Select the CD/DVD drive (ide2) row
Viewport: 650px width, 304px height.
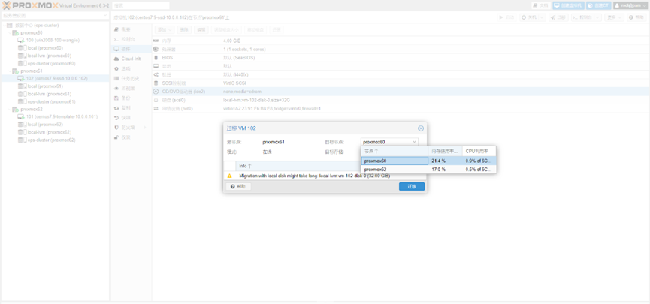(x=401, y=91)
